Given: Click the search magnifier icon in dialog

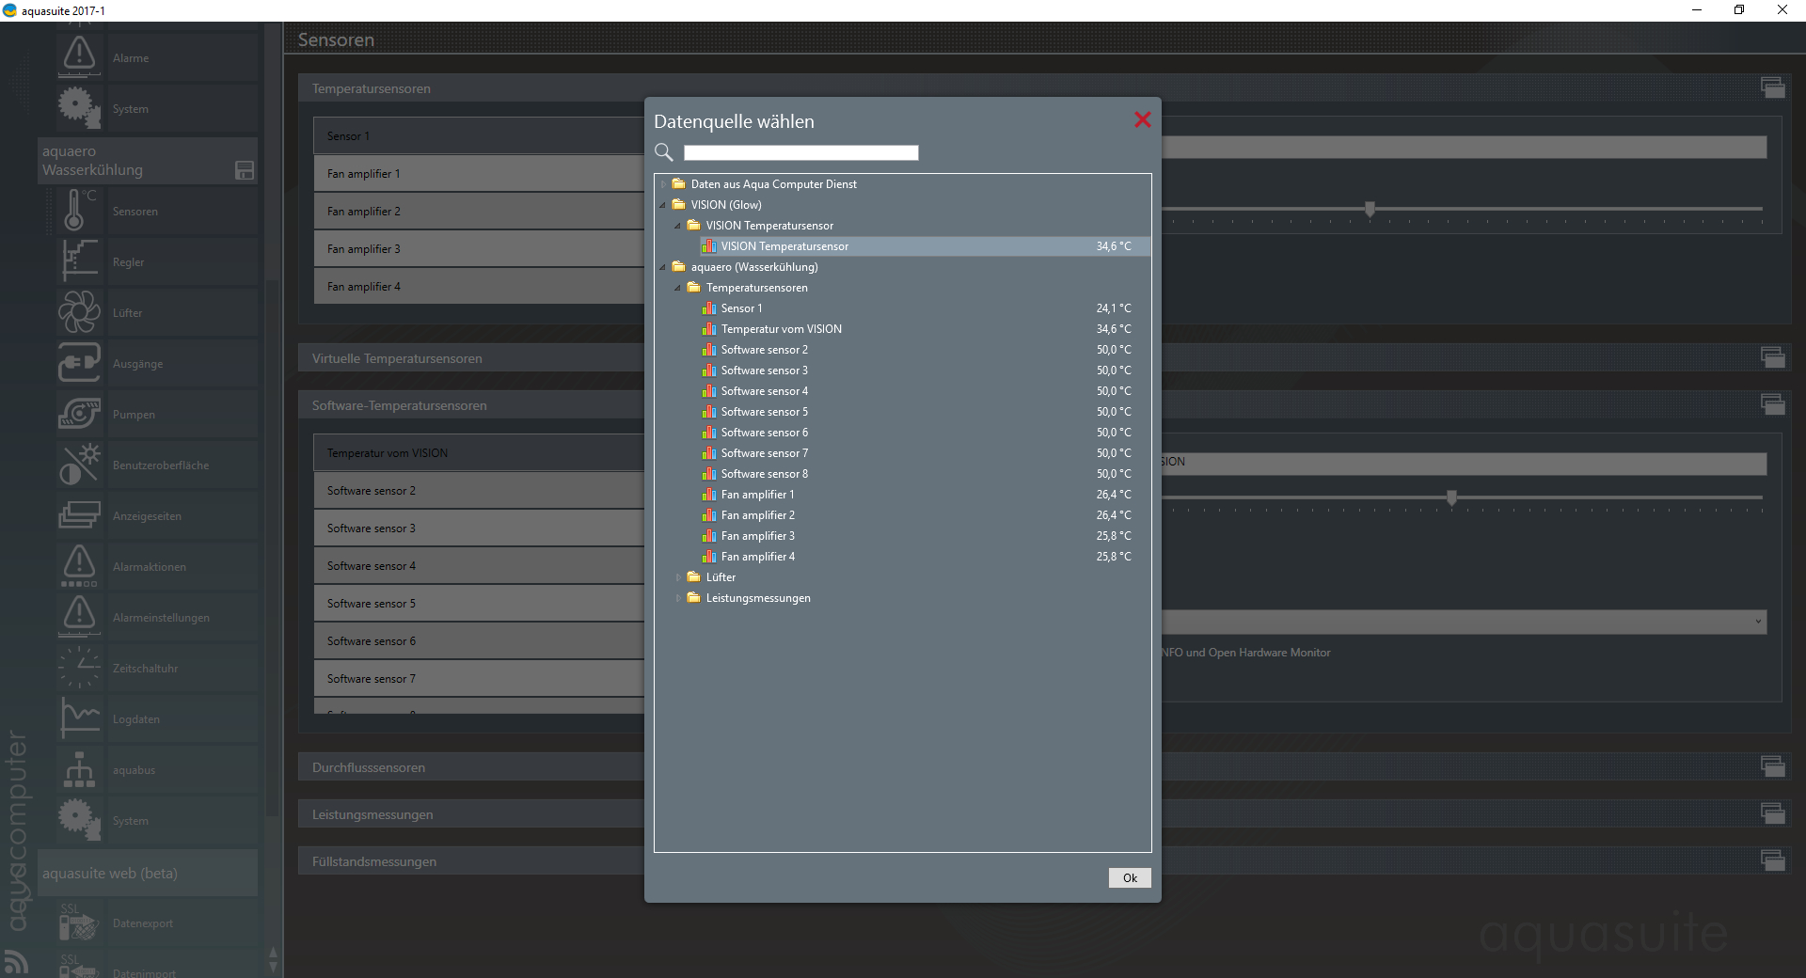Looking at the screenshot, I should point(664,152).
